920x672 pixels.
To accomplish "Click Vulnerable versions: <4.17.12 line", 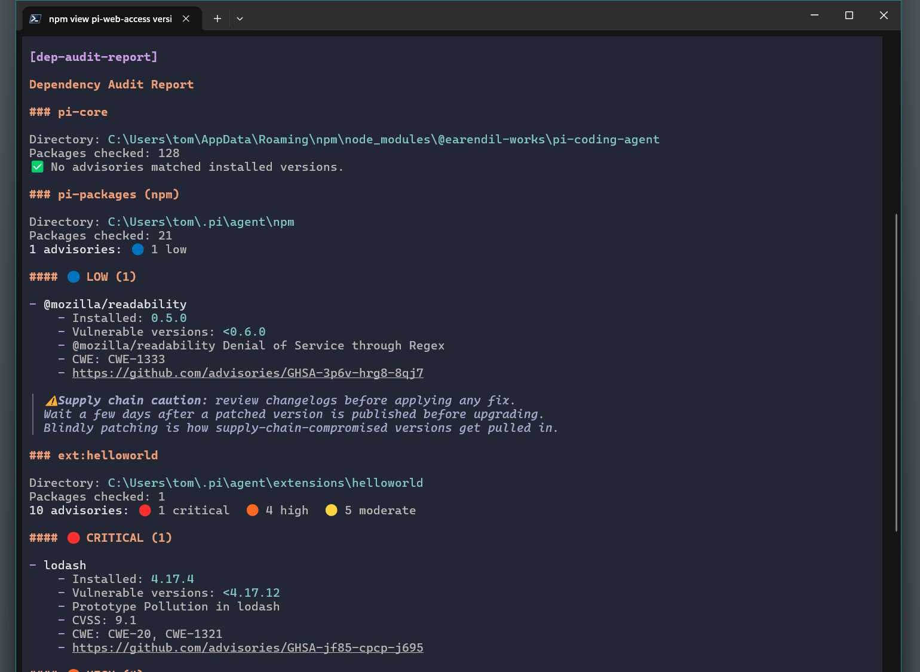I will point(176,593).
